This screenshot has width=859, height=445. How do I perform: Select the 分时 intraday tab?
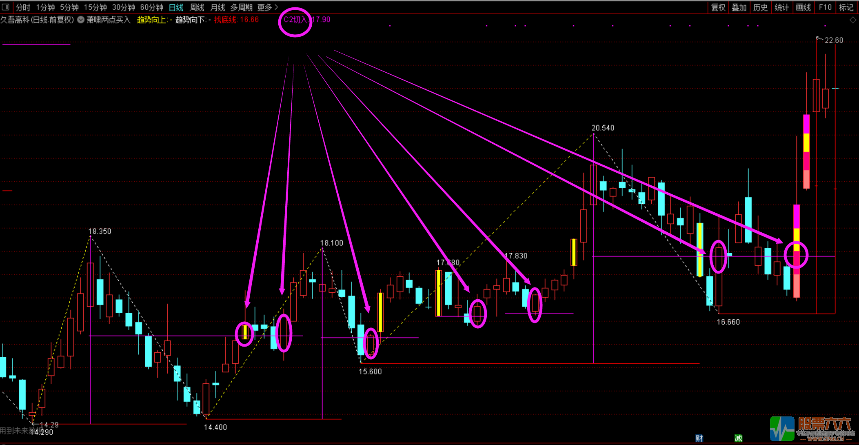(x=23, y=7)
